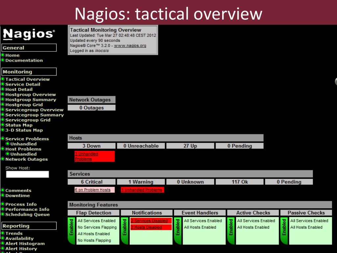Viewport: 337px width, 253px height.
Task: Open Availability report
Action: pos(19,239)
